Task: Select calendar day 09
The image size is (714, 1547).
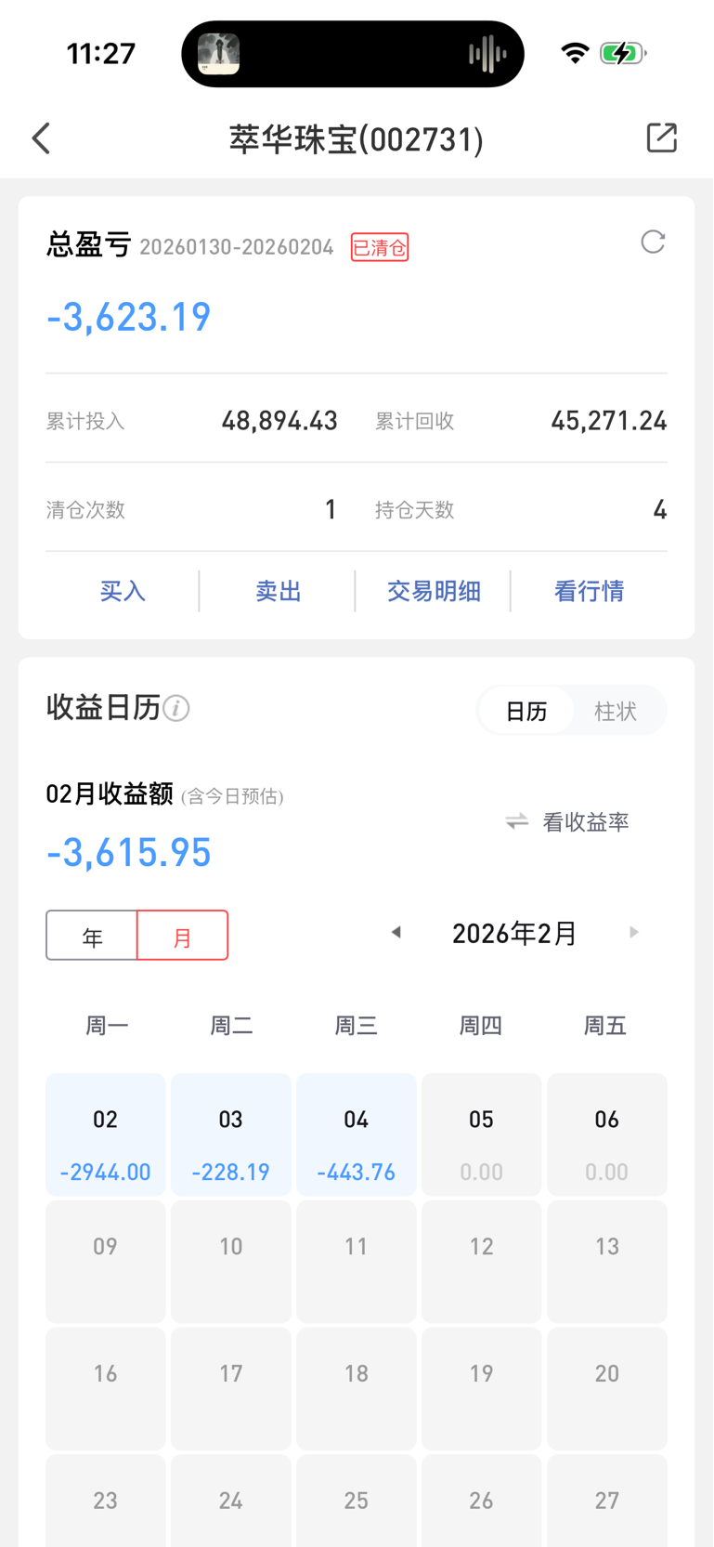Action: click(x=106, y=1262)
